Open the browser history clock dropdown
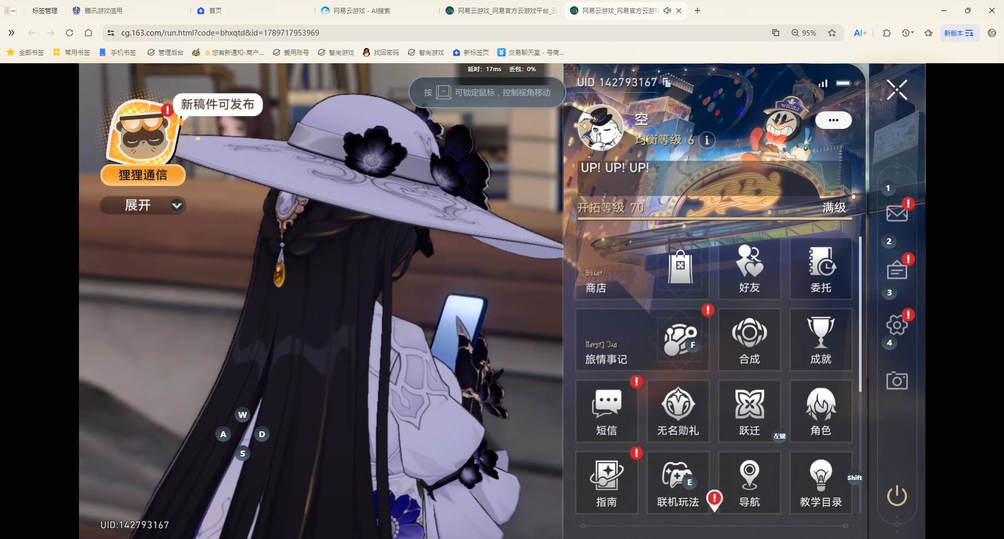Screen dimensions: 1004x539 pyautogui.click(x=908, y=32)
